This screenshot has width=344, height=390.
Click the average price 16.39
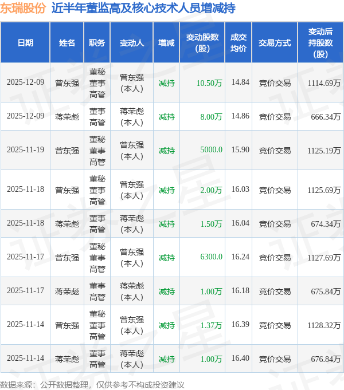click(240, 324)
